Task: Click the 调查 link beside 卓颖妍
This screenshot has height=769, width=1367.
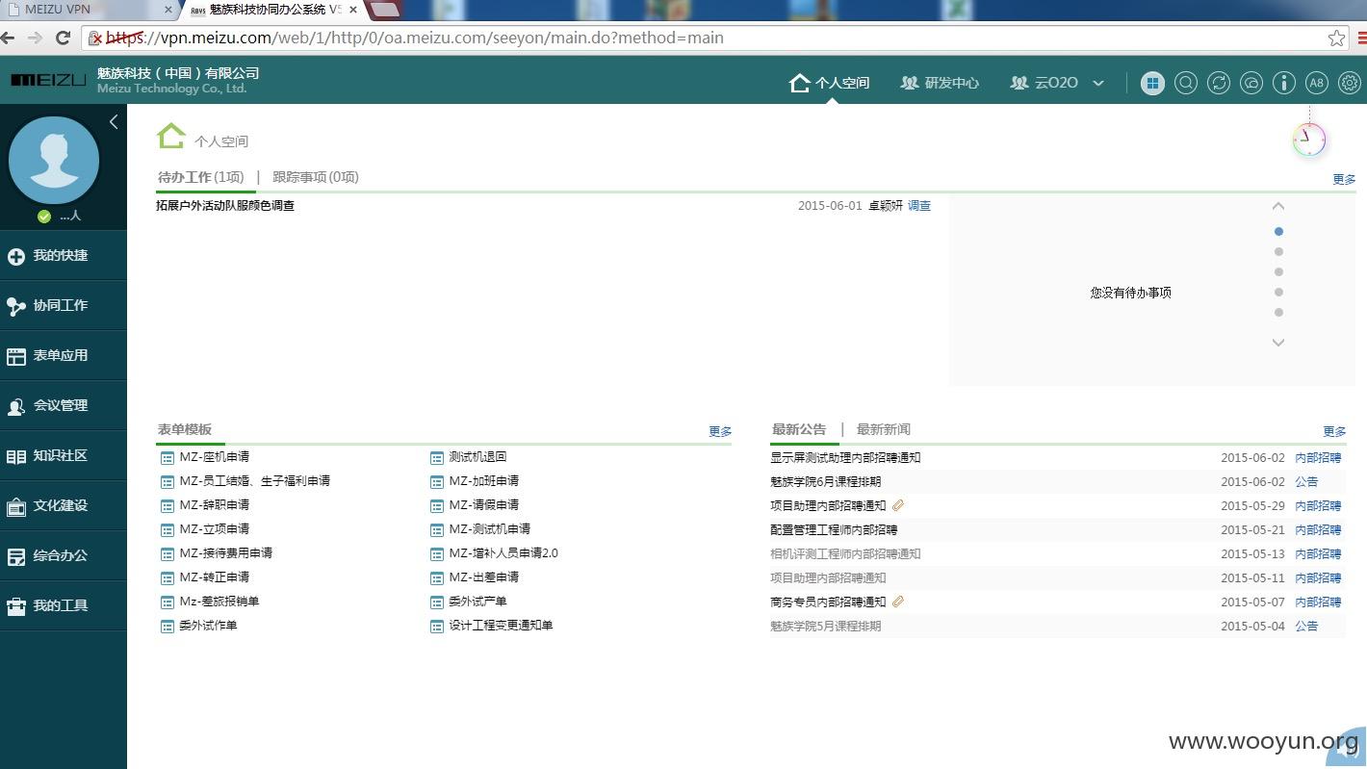Action: 919,205
